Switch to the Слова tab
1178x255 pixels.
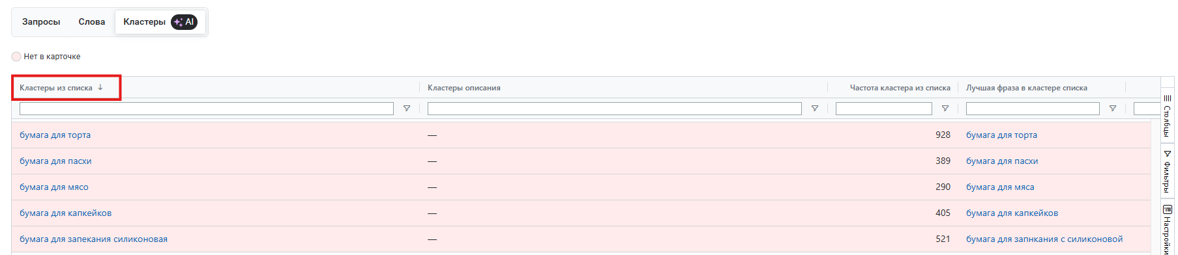click(x=92, y=22)
